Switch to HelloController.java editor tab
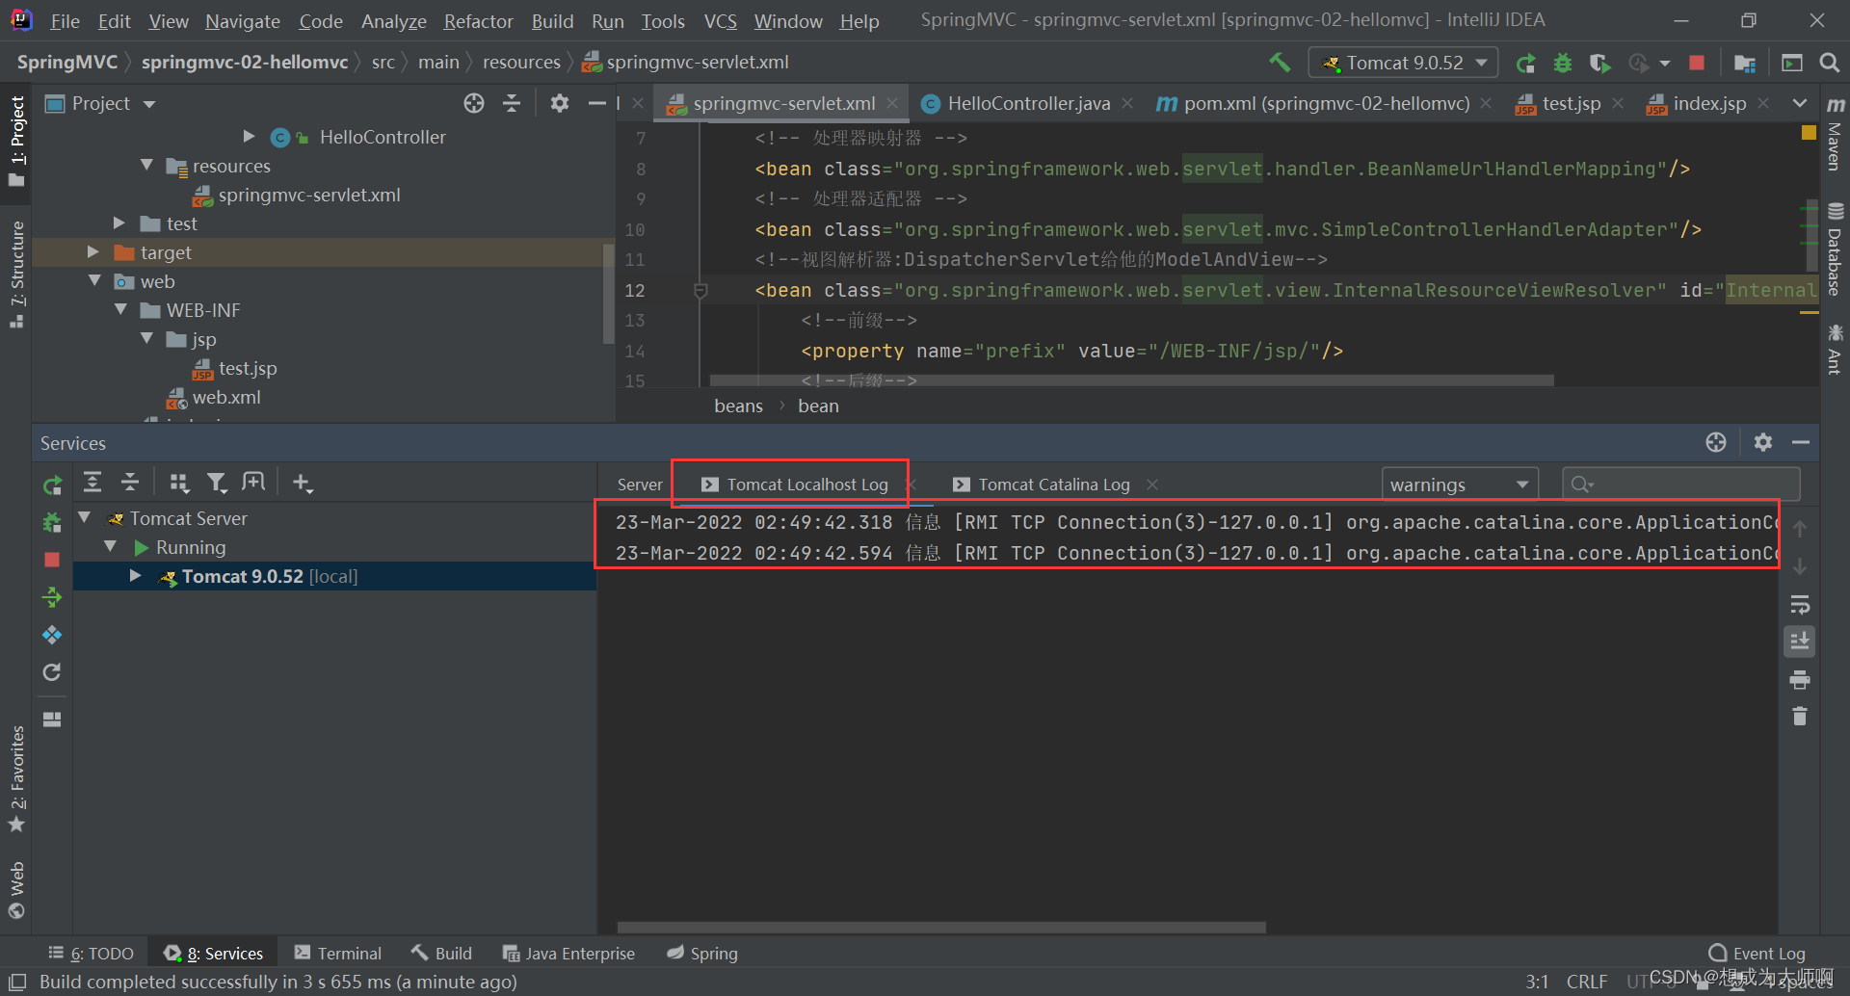This screenshot has width=1850, height=996. pyautogui.click(x=1028, y=103)
